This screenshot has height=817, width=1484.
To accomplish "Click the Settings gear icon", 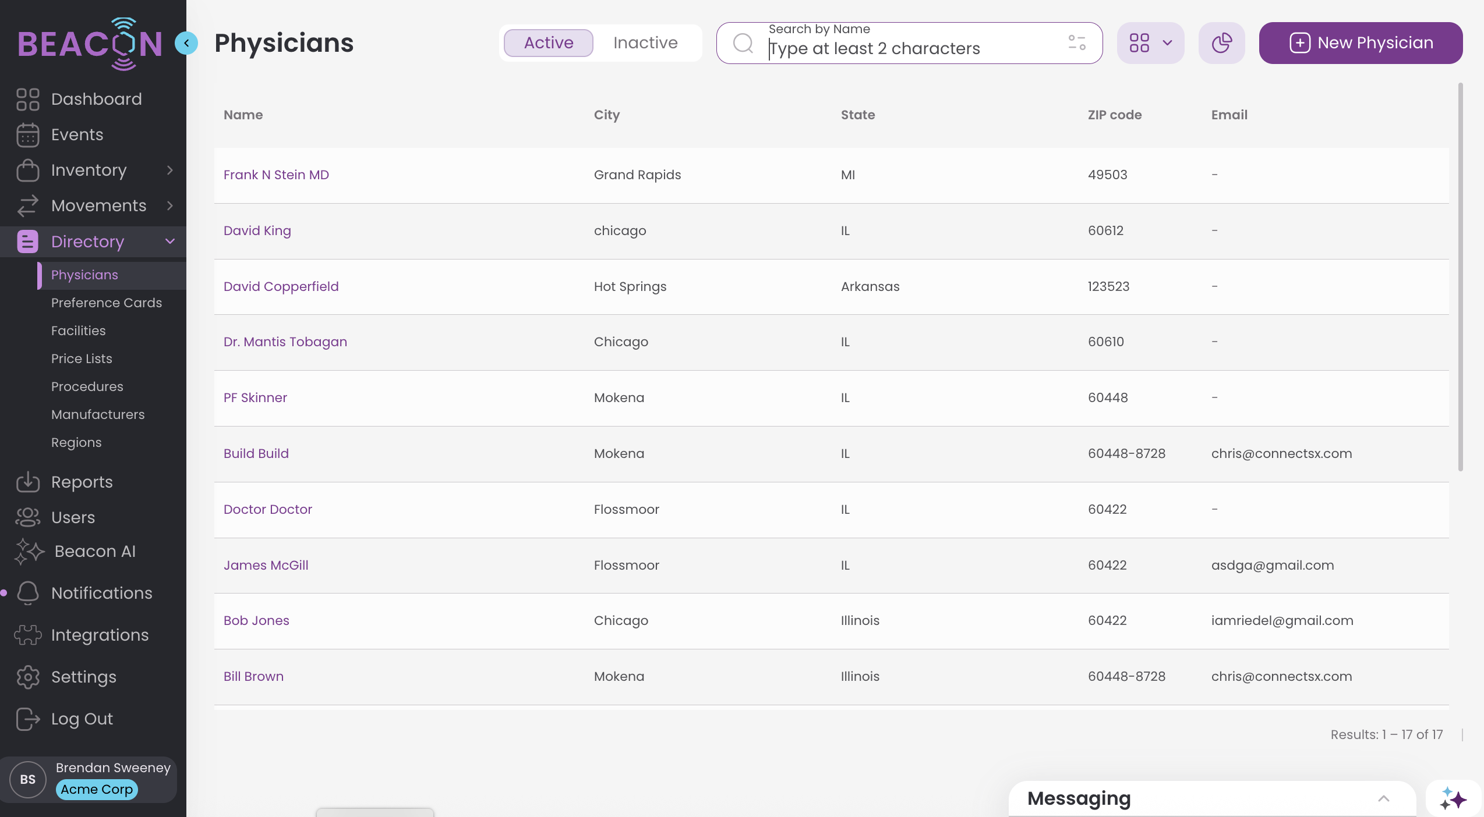I will [27, 677].
